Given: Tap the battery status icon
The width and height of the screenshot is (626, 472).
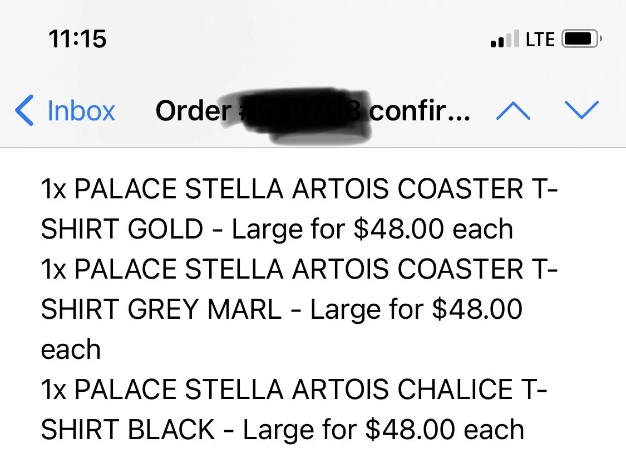Looking at the screenshot, I should tap(581, 39).
